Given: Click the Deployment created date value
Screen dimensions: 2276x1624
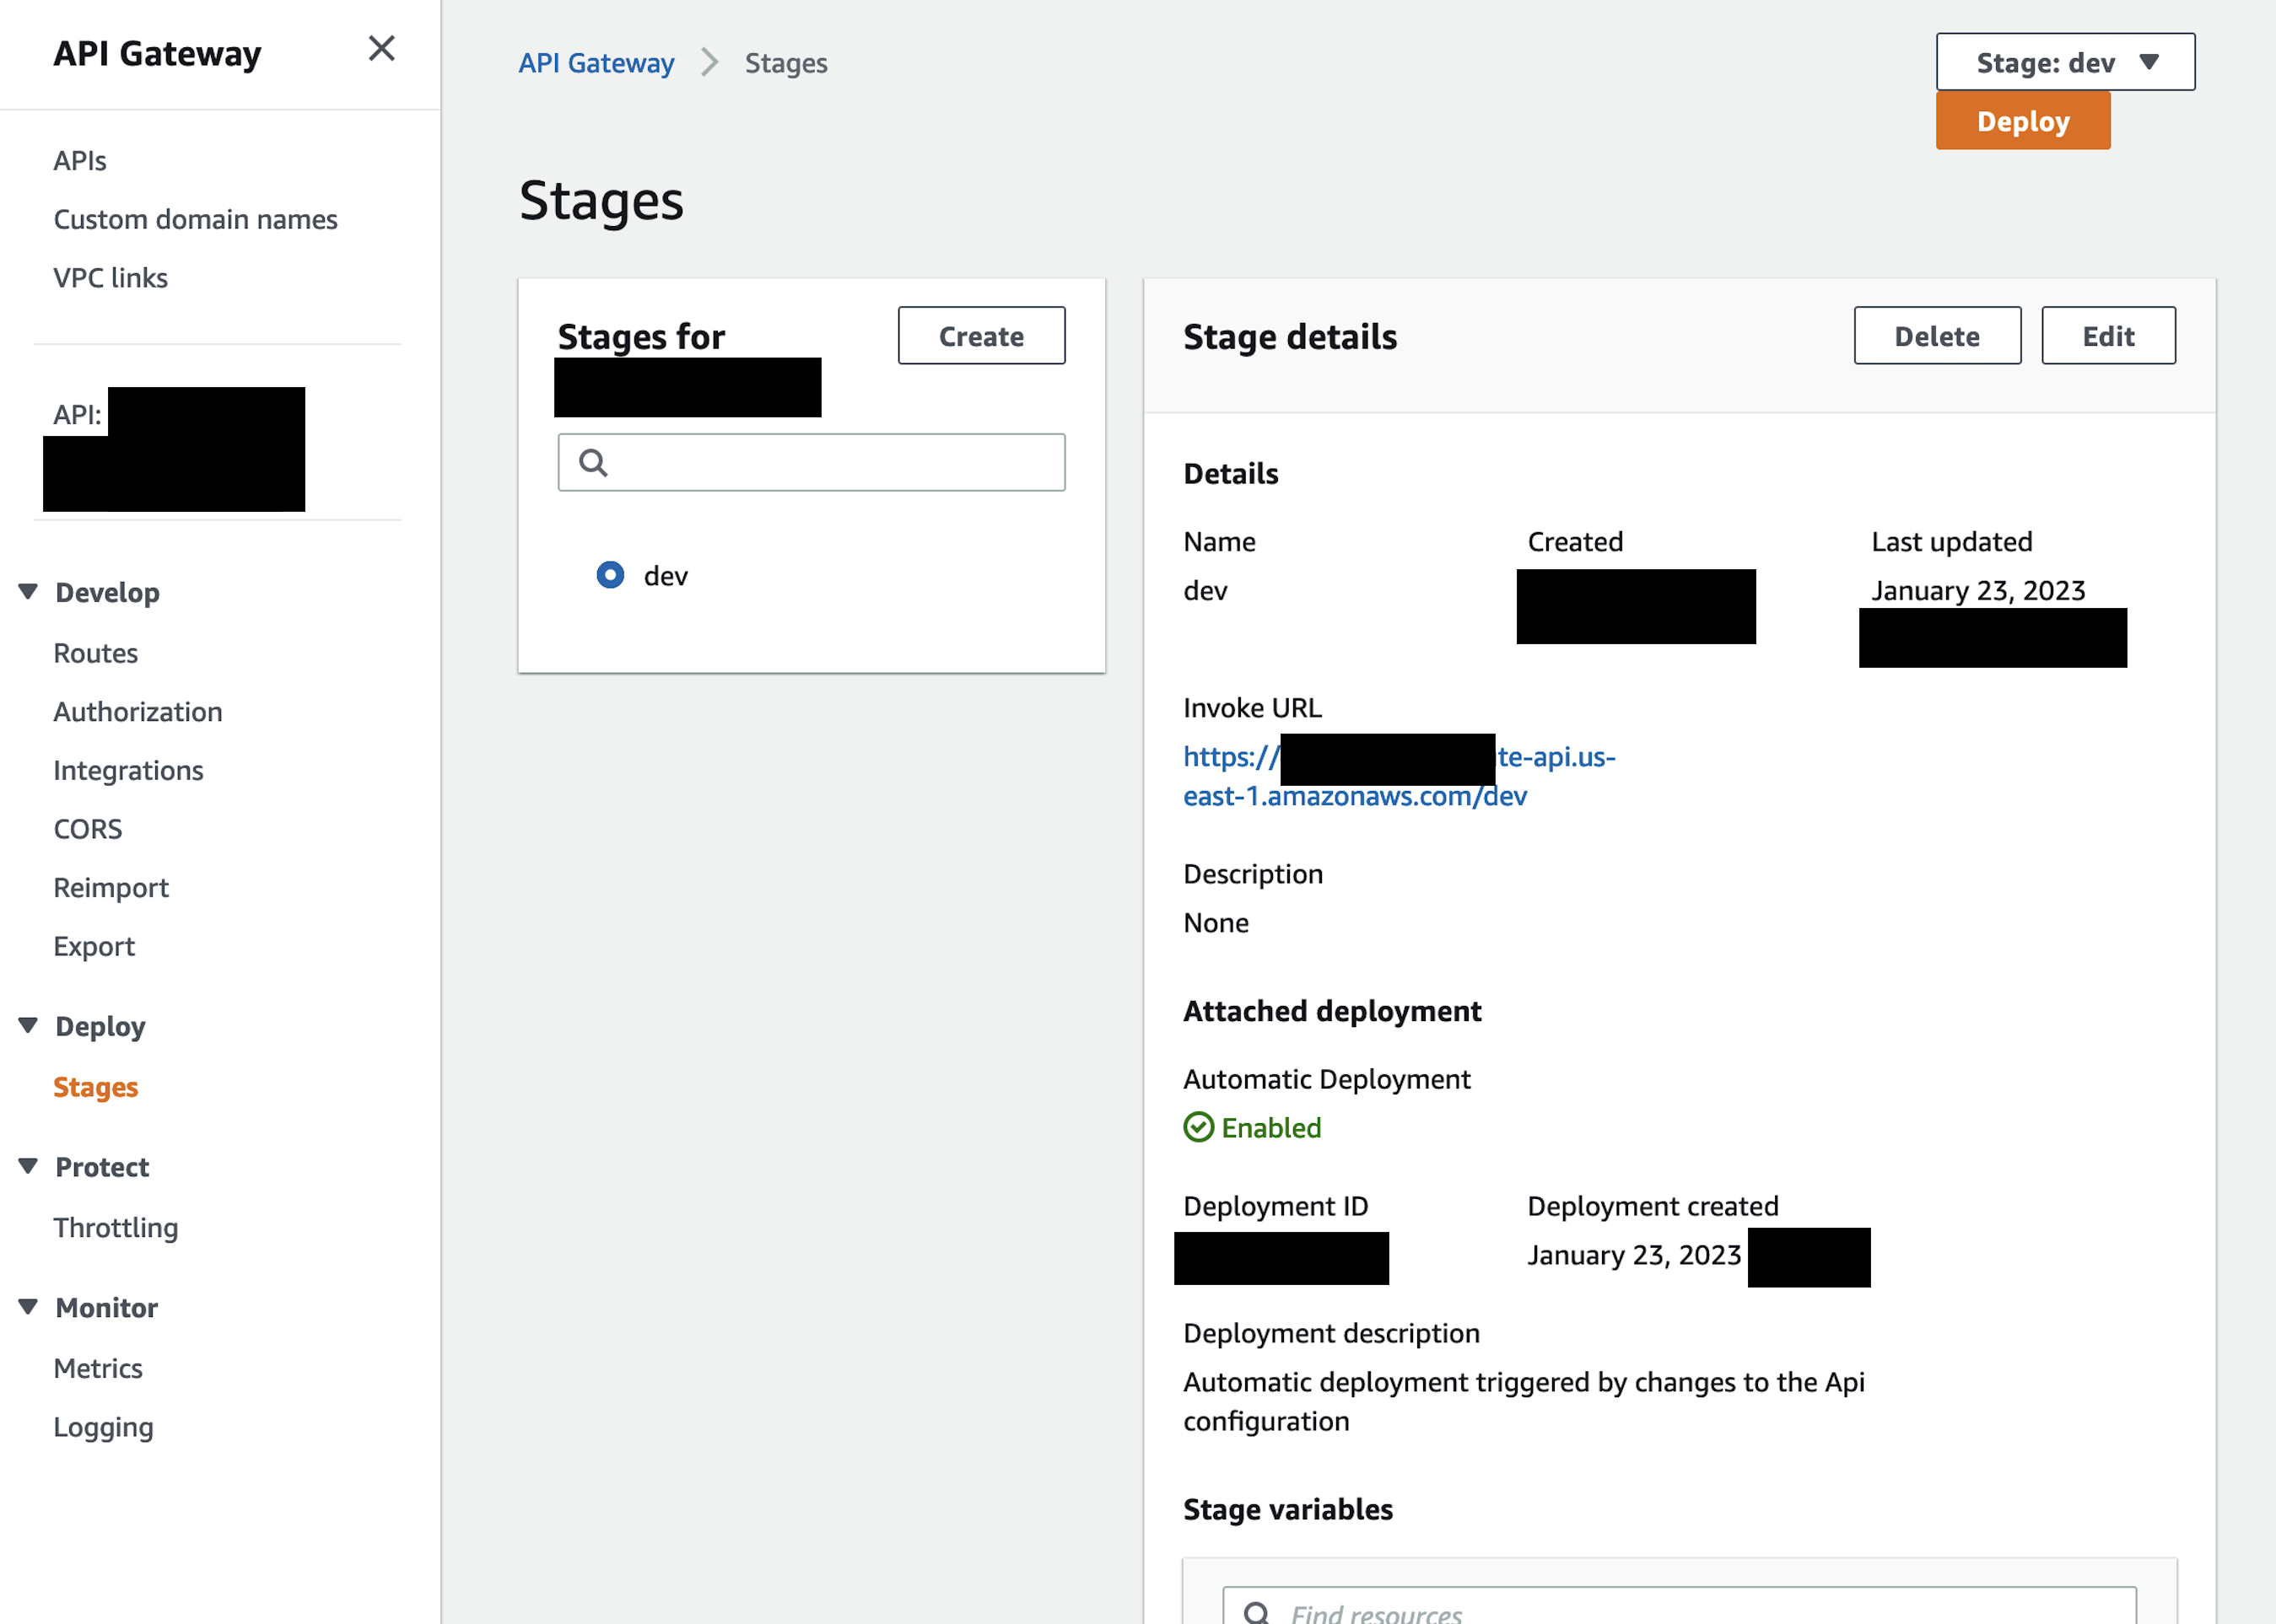Looking at the screenshot, I should 1634,1255.
